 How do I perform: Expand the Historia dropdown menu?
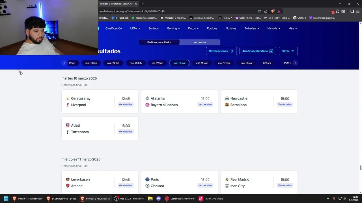[x=274, y=28]
